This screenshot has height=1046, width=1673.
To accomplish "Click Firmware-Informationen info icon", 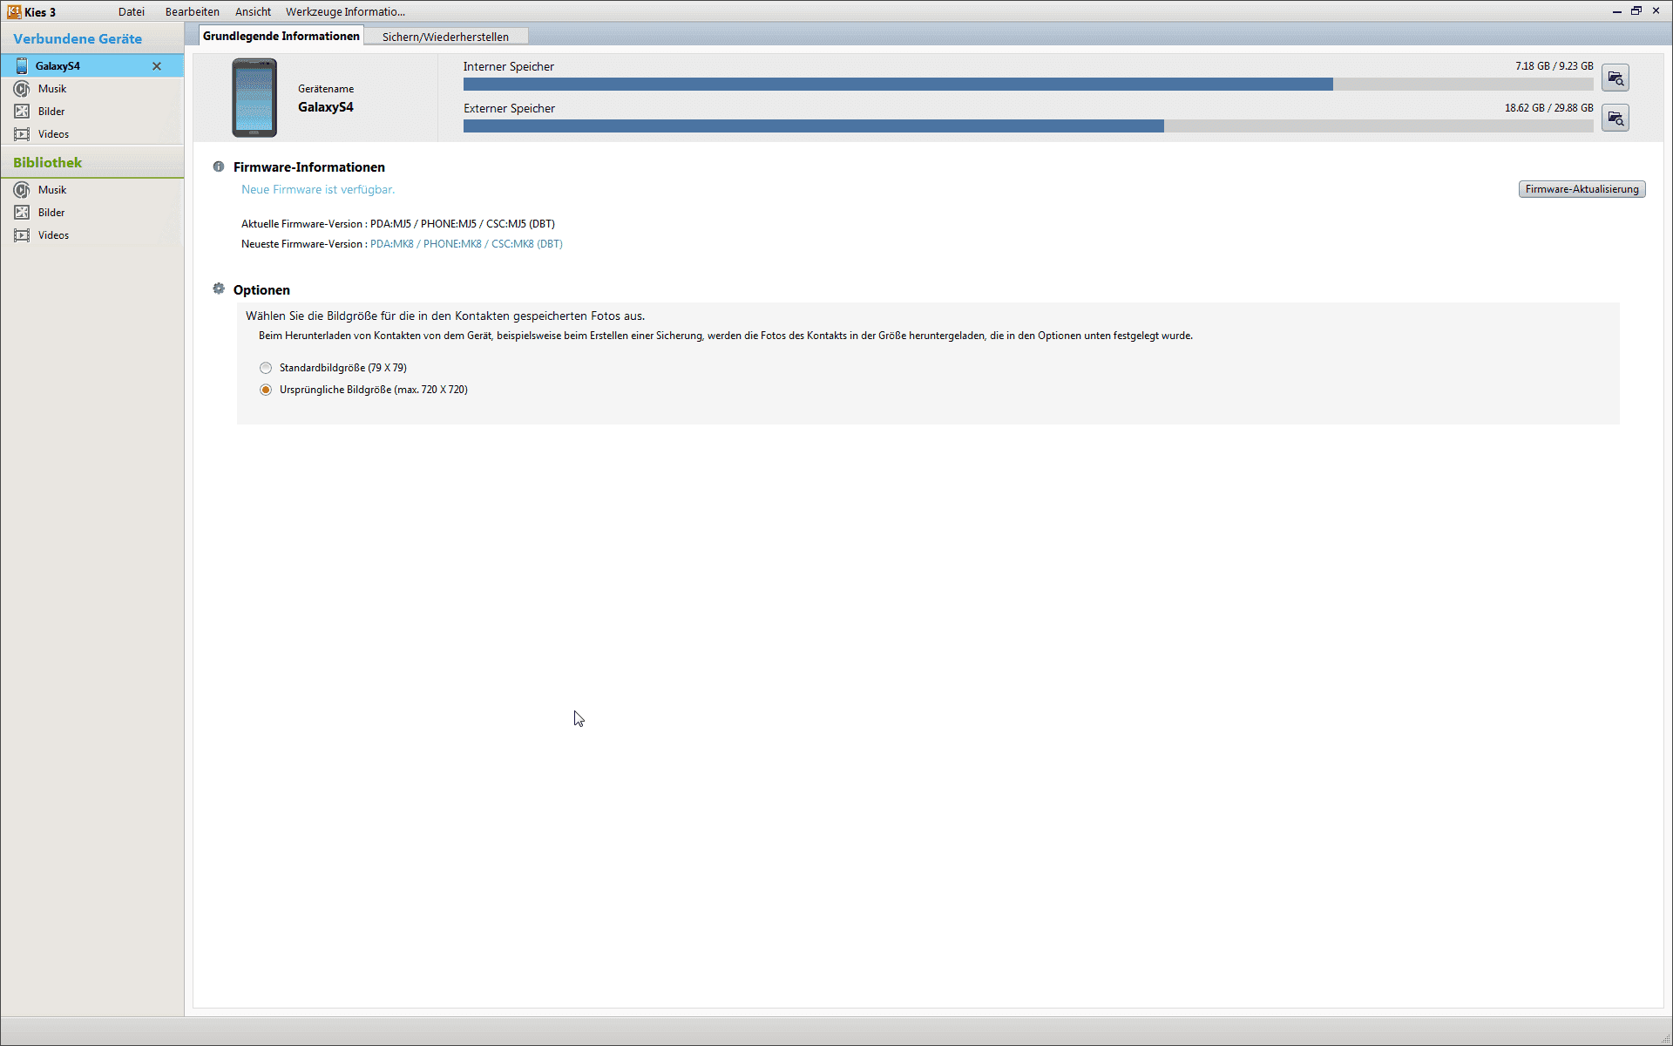I will (x=219, y=166).
